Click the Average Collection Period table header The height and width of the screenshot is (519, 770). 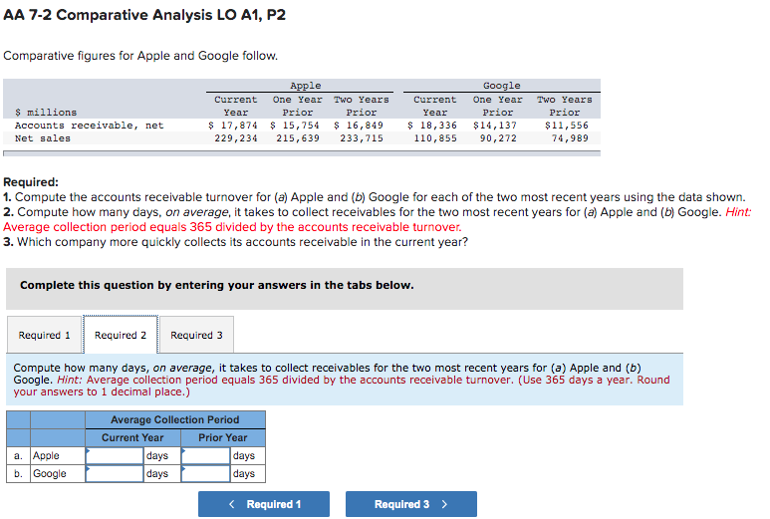pyautogui.click(x=175, y=419)
